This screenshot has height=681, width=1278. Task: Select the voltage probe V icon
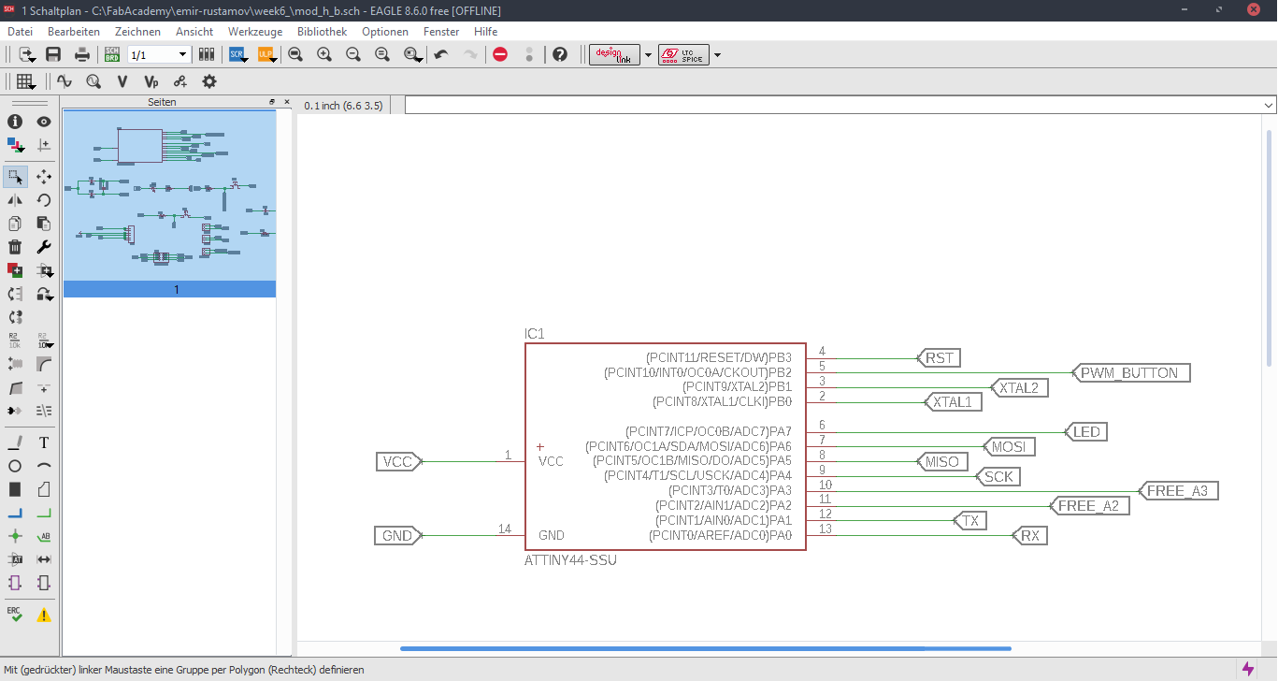(122, 81)
